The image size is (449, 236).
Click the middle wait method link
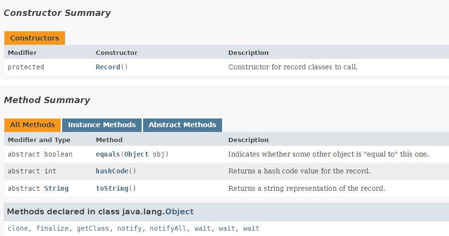tap(227, 228)
